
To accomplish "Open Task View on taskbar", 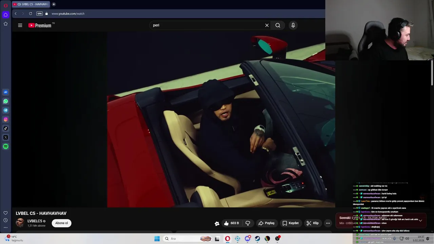I will pos(217,239).
